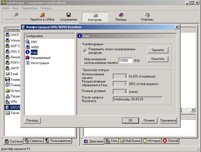Click the Перейти в Offline toolbar icon
Image resolution: width=201 pixels, height=152 pixels.
click(x=42, y=15)
